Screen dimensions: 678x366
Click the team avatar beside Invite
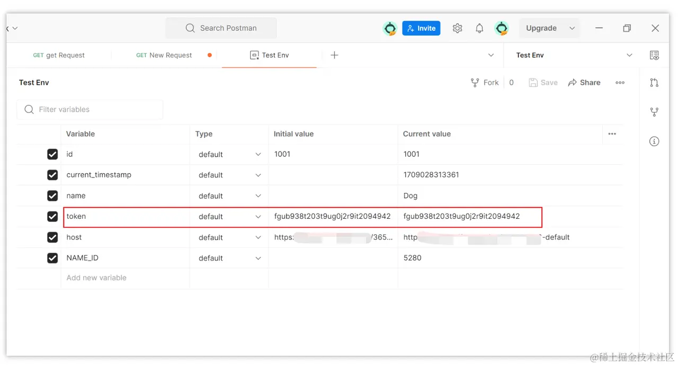[390, 28]
